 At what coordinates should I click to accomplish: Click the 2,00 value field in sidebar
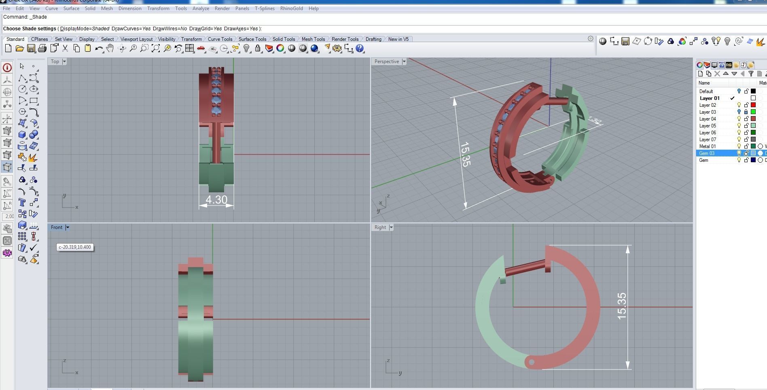(8, 216)
